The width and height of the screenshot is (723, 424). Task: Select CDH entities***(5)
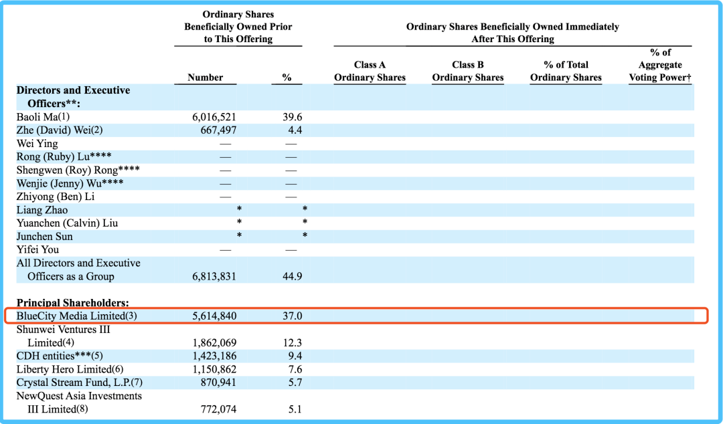tap(60, 356)
